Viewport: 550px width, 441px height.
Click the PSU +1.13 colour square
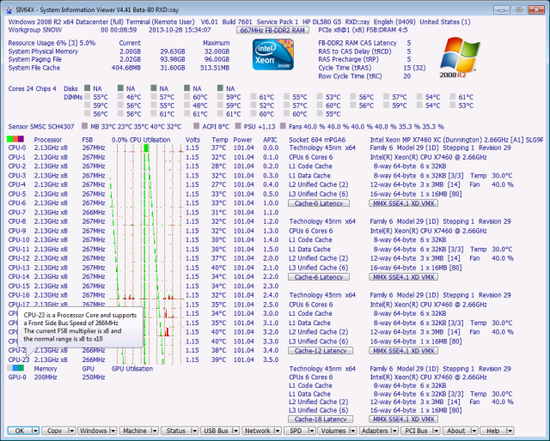click(238, 126)
